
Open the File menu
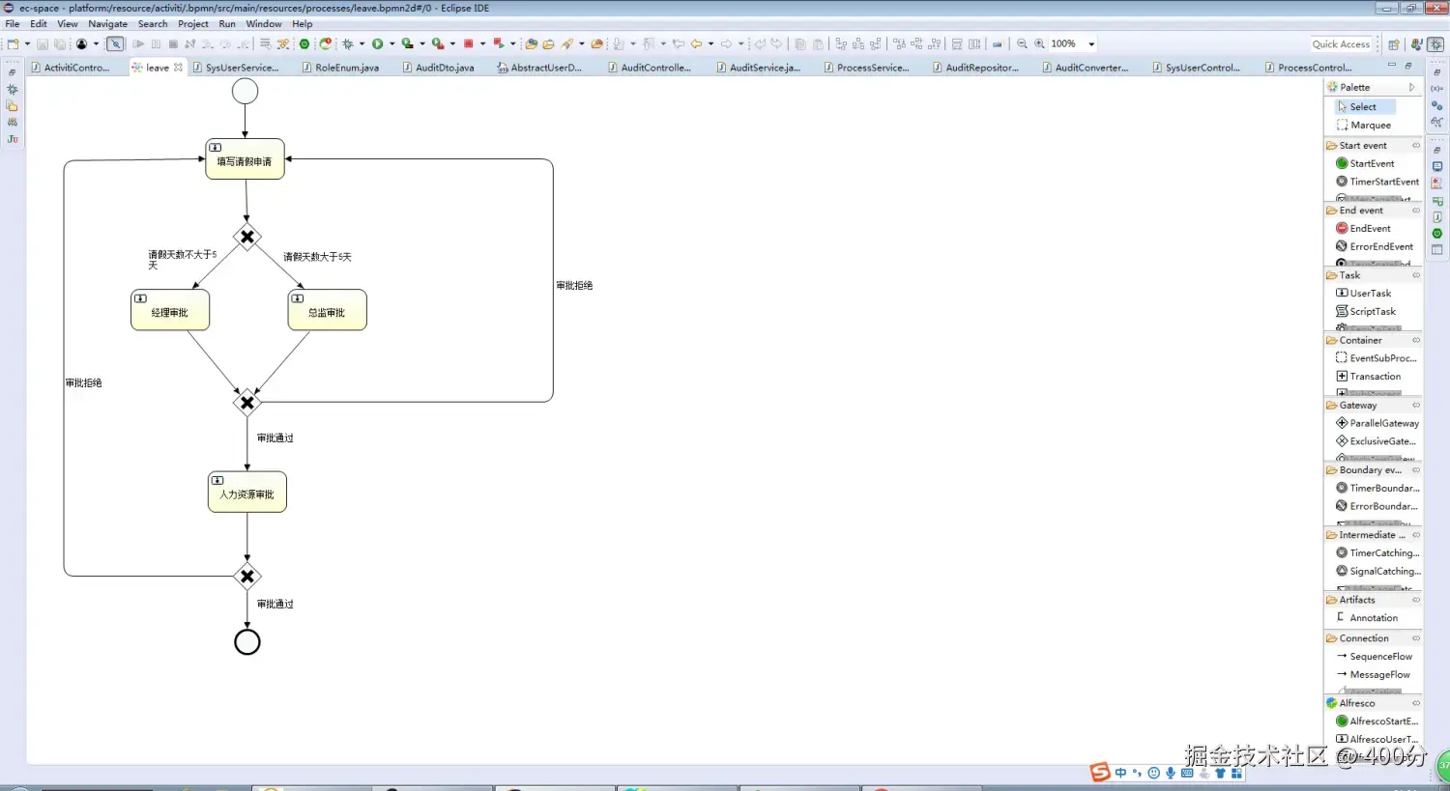pos(13,24)
